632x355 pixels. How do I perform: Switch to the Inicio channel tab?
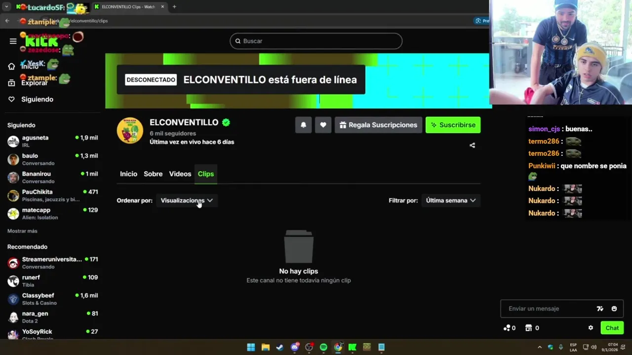click(x=128, y=174)
